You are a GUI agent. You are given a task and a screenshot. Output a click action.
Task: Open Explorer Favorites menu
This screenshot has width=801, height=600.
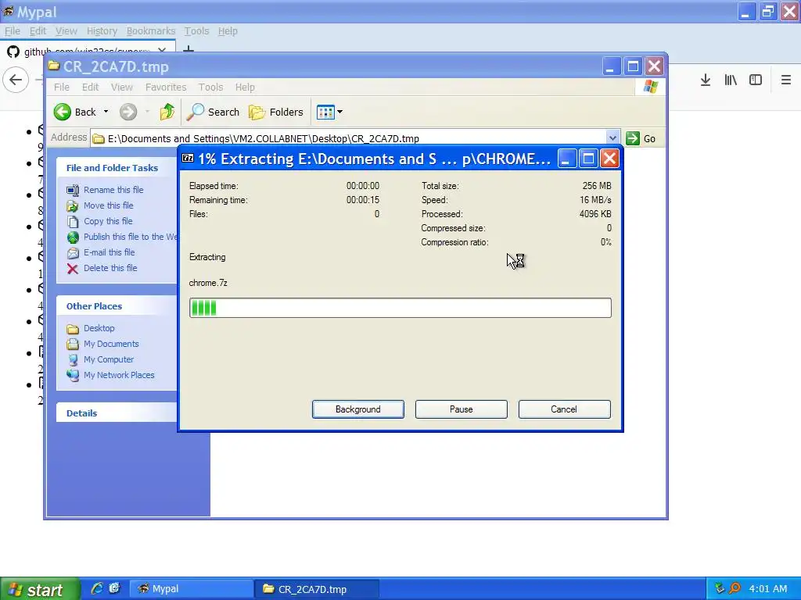coord(166,87)
